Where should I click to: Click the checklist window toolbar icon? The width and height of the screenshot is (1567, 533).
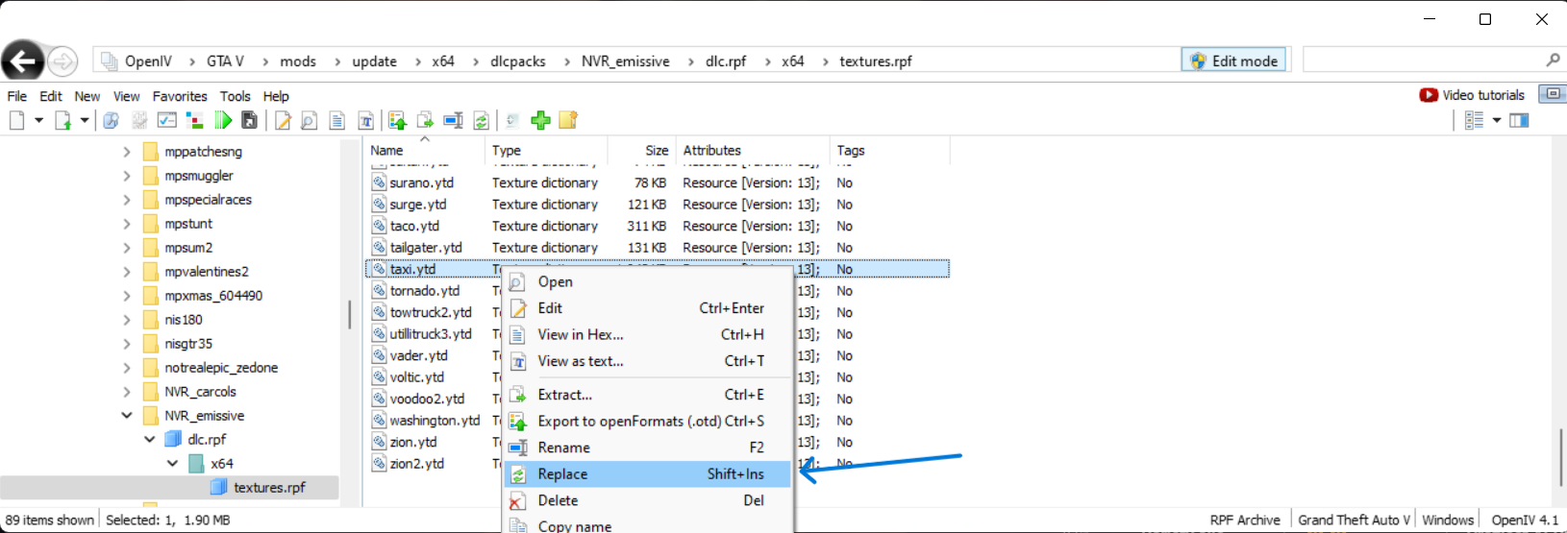pyautogui.click(x=167, y=120)
